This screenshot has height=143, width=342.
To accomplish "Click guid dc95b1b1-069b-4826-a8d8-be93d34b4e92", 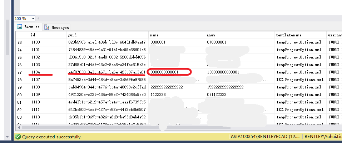I will [x=107, y=117].
